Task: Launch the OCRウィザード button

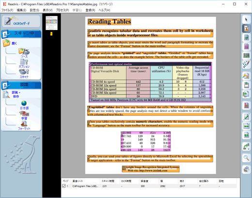Action: click(21, 21)
